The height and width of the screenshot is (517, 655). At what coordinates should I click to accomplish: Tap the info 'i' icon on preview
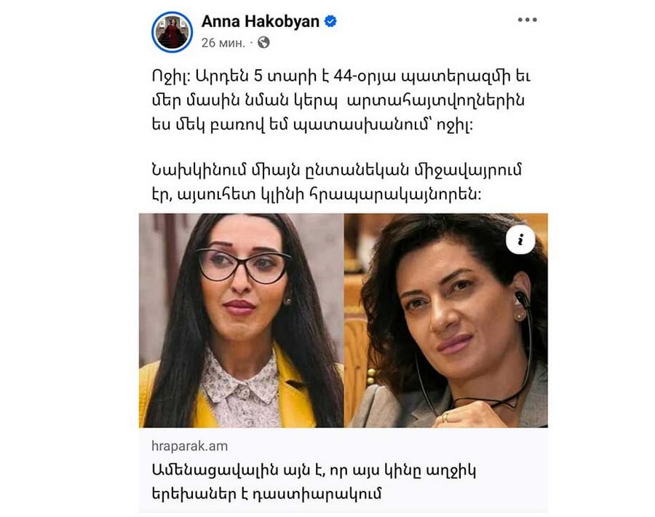pyautogui.click(x=520, y=240)
